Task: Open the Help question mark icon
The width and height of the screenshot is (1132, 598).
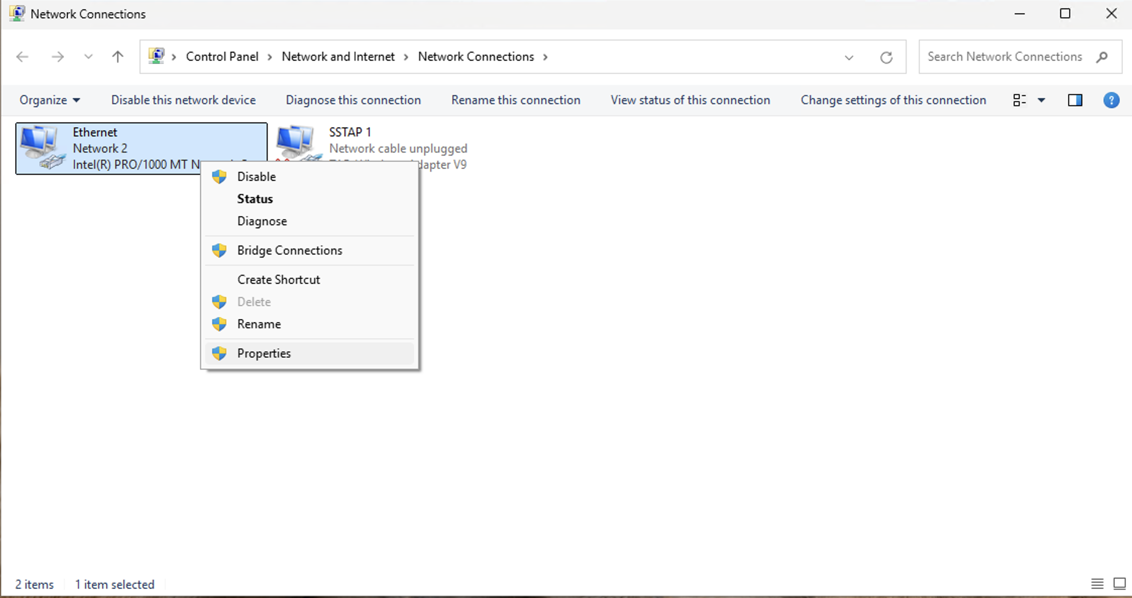Action: pyautogui.click(x=1111, y=100)
